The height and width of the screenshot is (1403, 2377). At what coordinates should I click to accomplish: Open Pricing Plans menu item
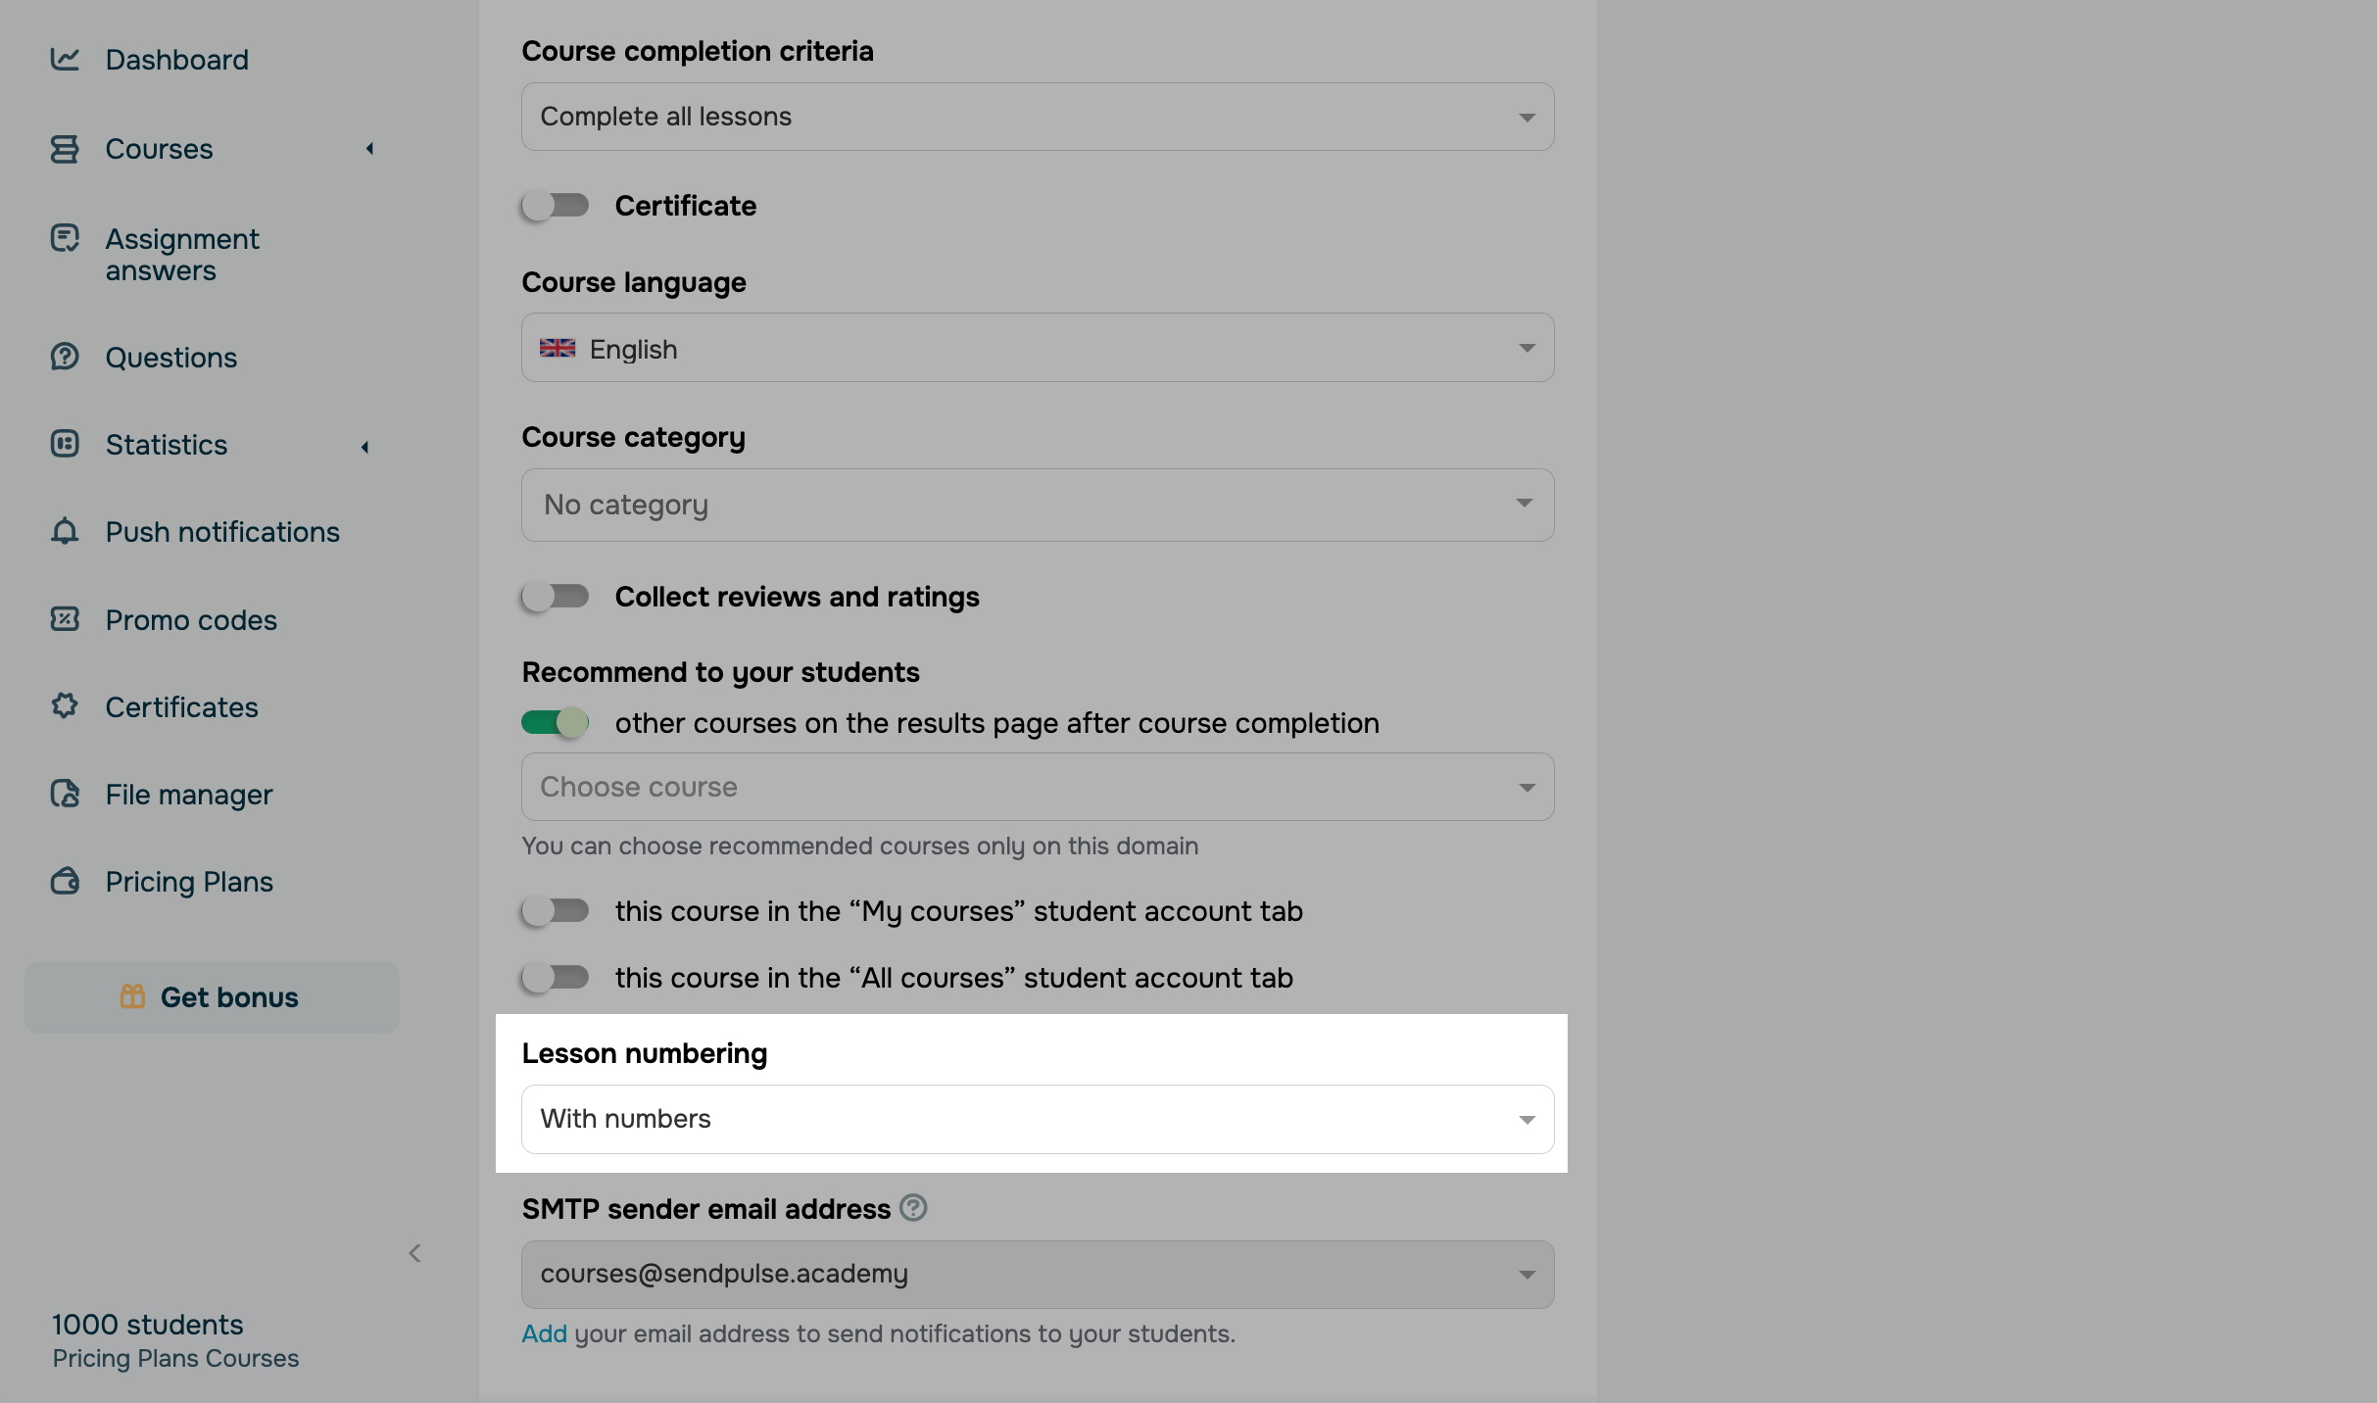pos(189,882)
